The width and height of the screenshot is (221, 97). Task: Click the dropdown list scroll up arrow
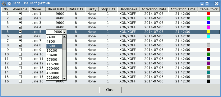[64, 37]
